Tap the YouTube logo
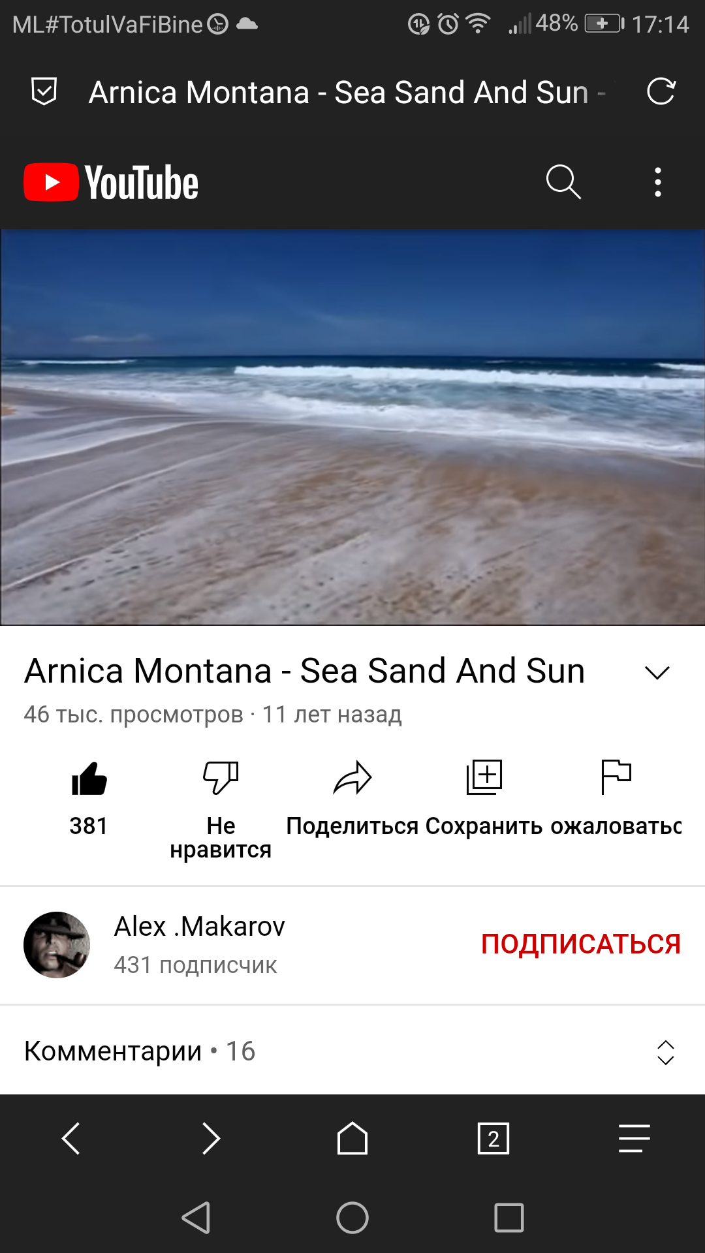 tap(111, 182)
